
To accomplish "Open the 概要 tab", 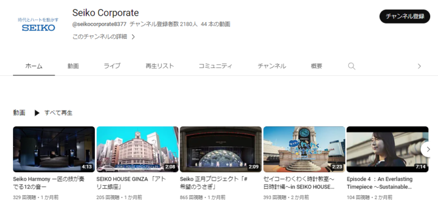I will tap(317, 66).
